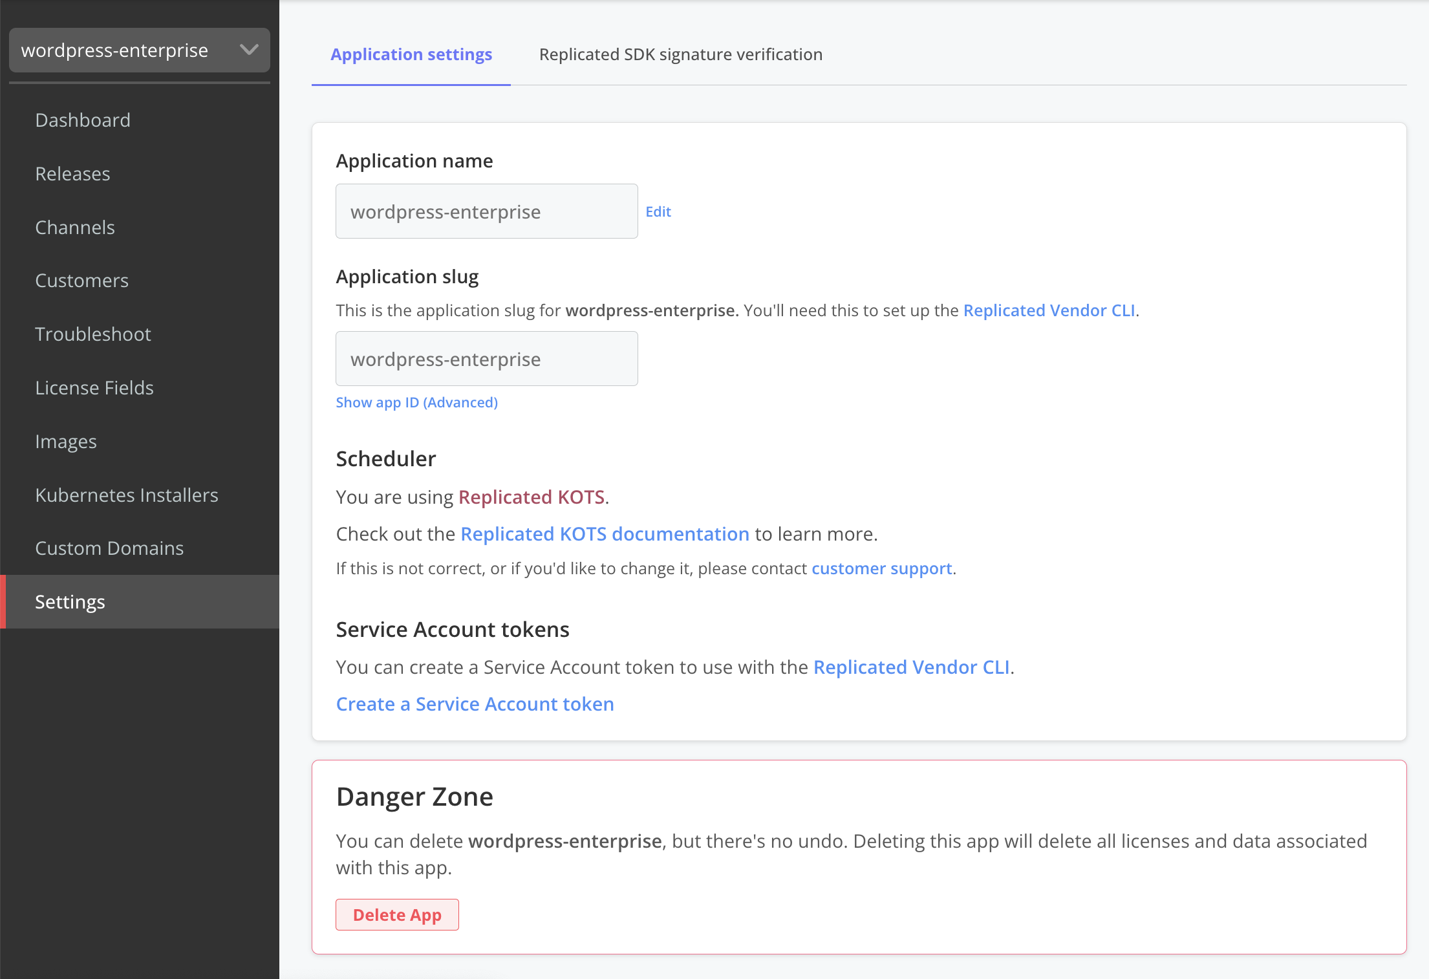Click customer support hyperlink
1429x979 pixels.
(x=881, y=568)
